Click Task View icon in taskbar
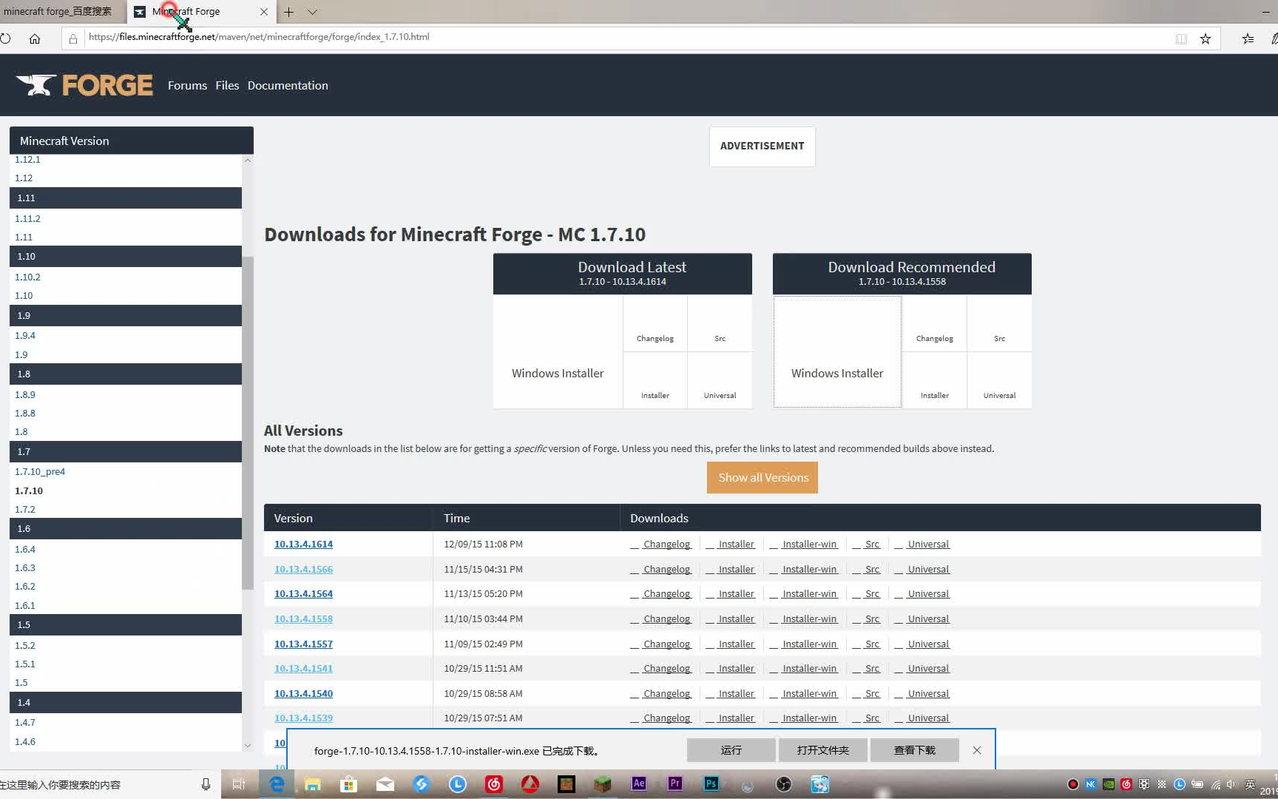Screen dimensions: 1278x799 238,784
